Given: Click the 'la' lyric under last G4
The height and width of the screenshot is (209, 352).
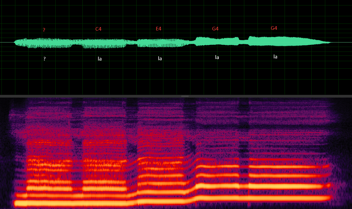Looking at the screenshot, I should tap(275, 57).
